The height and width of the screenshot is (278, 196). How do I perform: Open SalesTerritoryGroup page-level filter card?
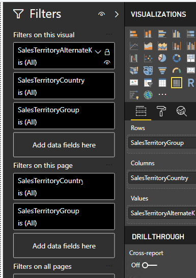64,216
